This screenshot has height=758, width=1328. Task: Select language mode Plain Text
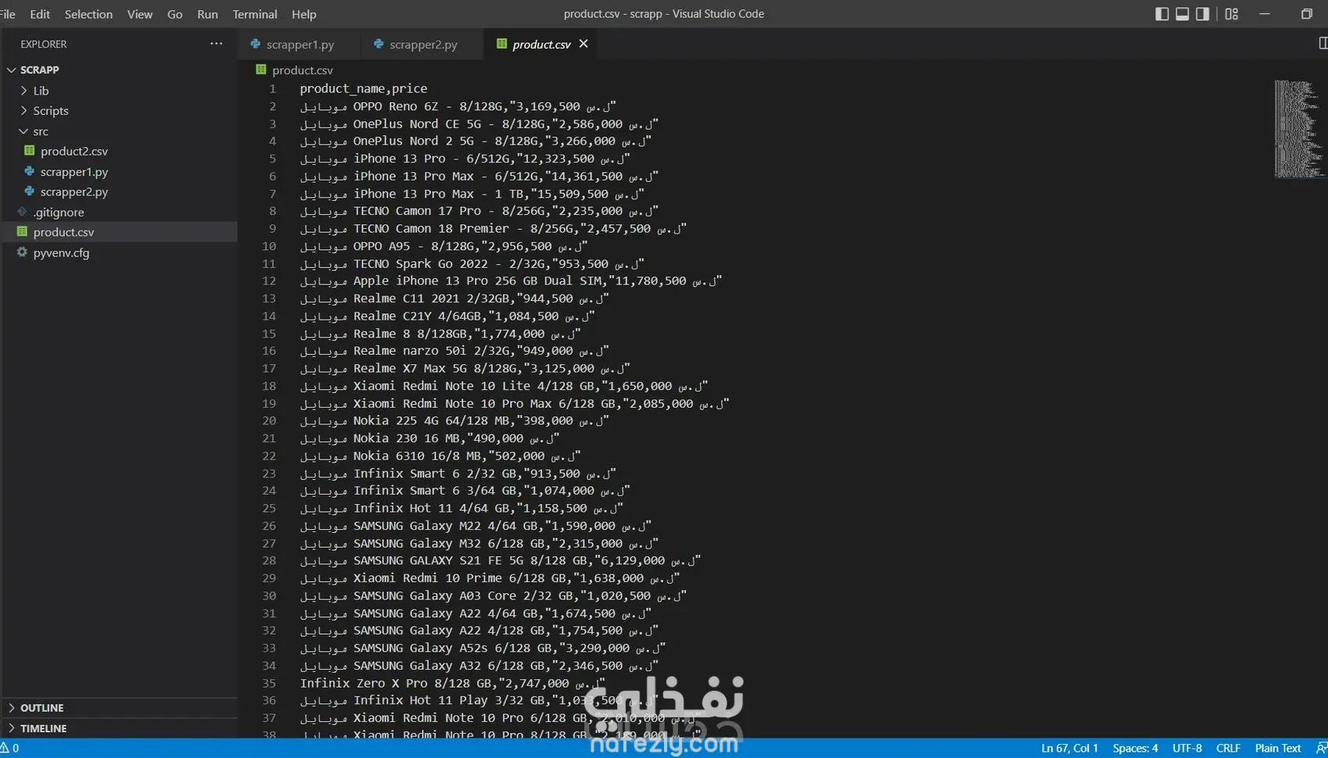1278,749
